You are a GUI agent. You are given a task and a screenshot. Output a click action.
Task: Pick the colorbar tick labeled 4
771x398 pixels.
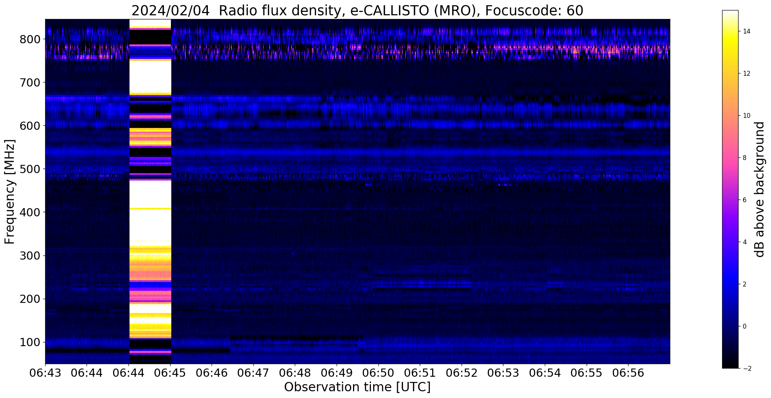coord(745,242)
